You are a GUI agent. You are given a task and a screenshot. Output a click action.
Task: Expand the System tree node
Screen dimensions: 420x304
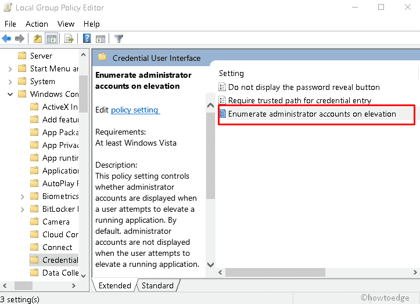tap(10, 82)
